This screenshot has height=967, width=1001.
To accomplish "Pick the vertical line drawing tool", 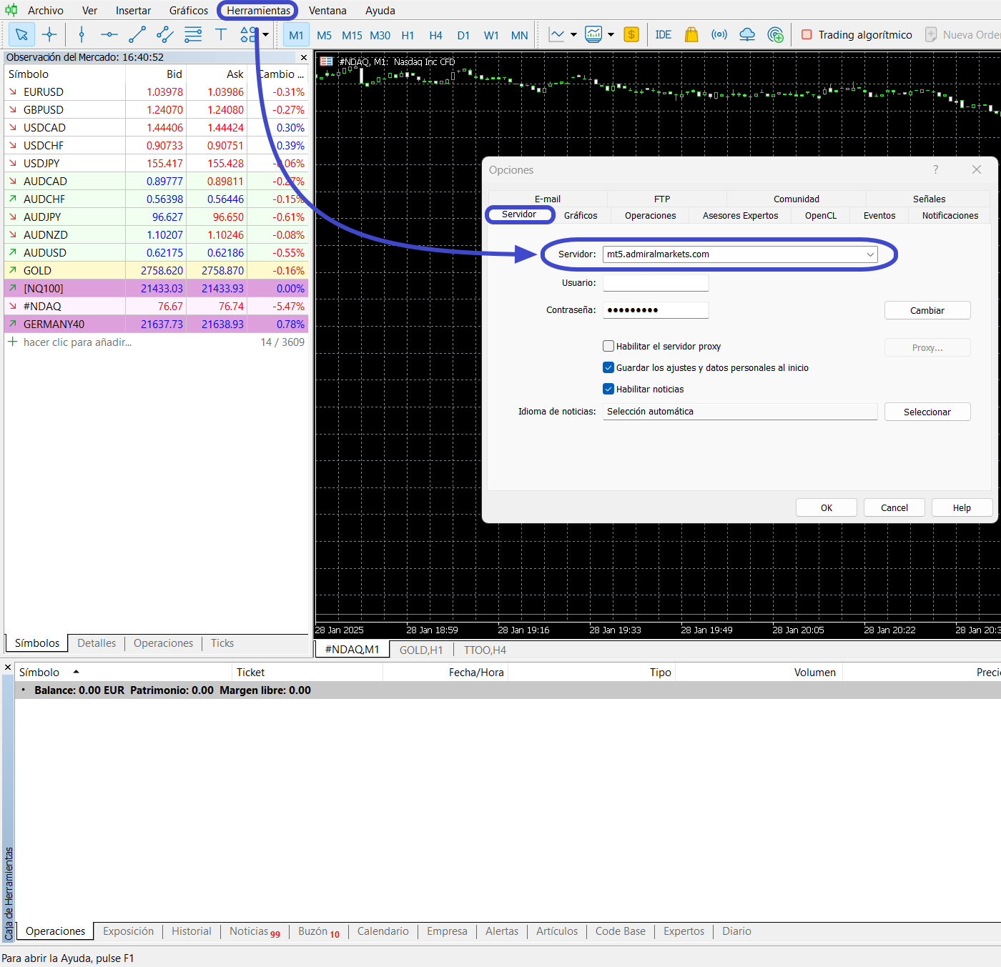I will pos(82,34).
